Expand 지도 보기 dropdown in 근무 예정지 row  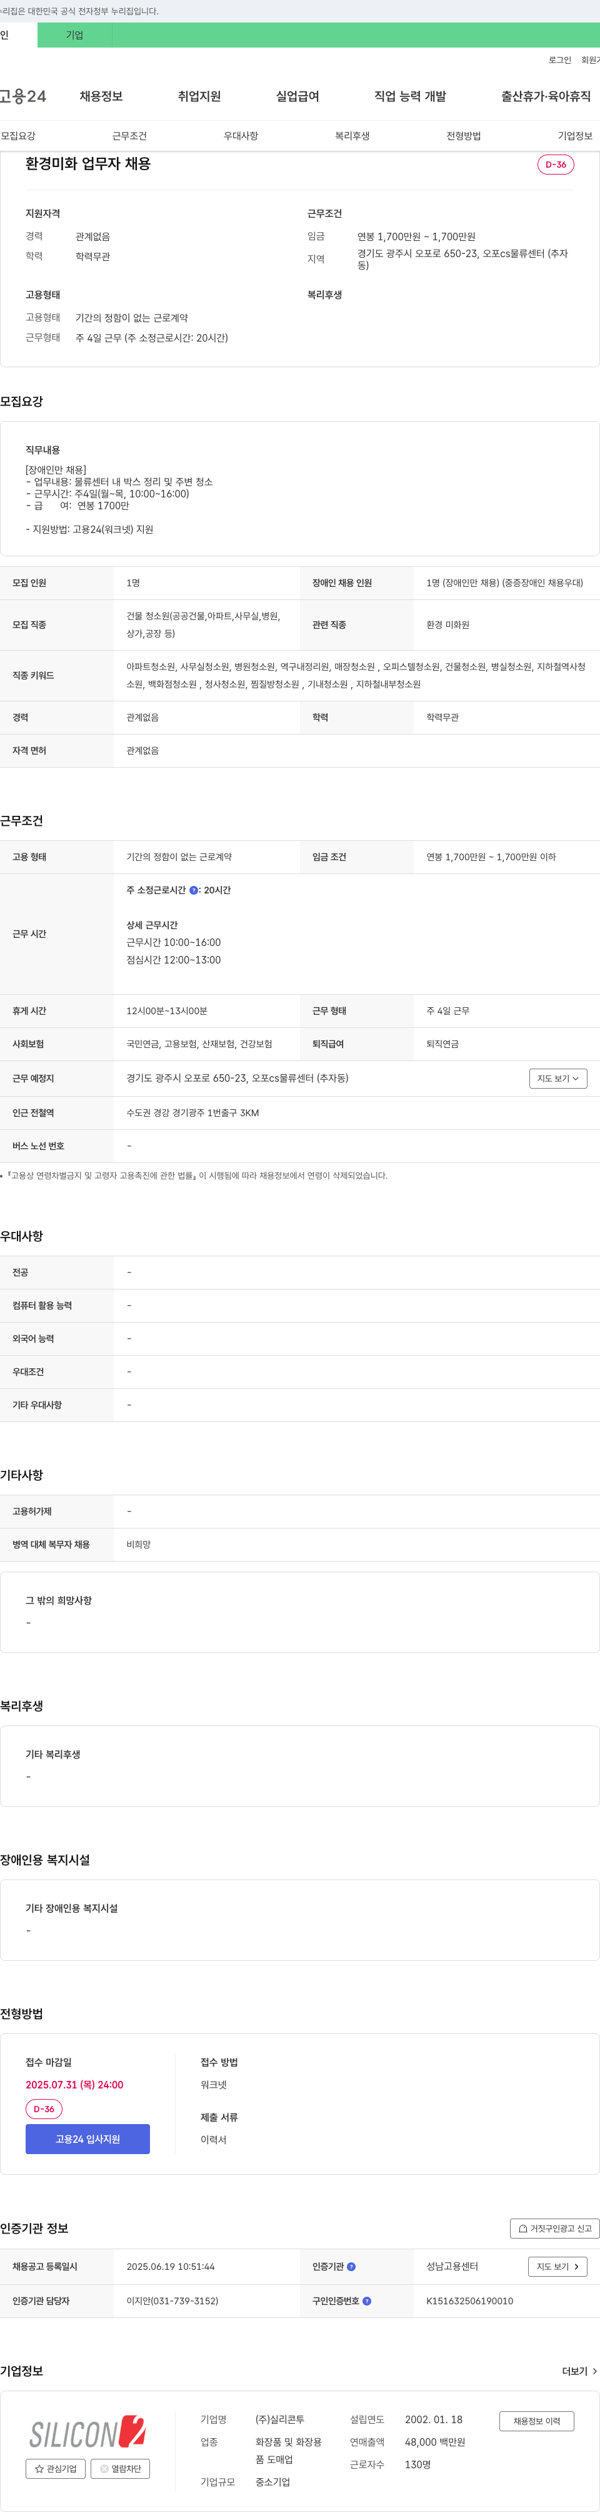pos(558,1079)
